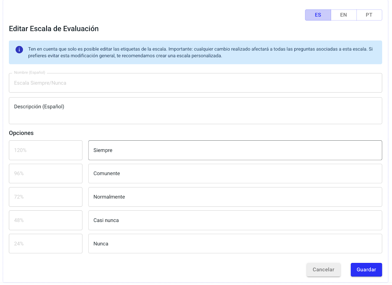Screen dimensions: 392x285
Task: Switch language to ES
Action: [318, 15]
